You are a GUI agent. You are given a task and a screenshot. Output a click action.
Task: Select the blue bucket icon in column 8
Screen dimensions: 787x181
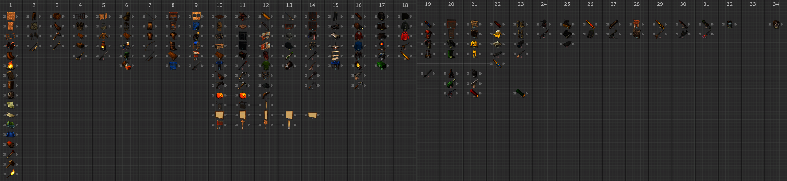173,66
